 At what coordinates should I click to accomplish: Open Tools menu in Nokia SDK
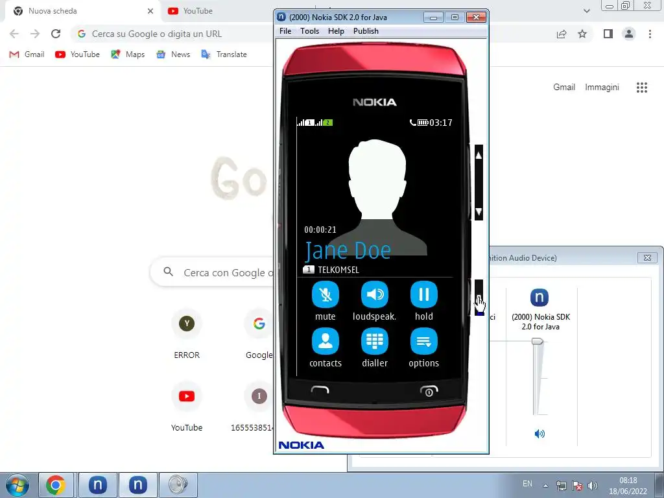coord(309,31)
